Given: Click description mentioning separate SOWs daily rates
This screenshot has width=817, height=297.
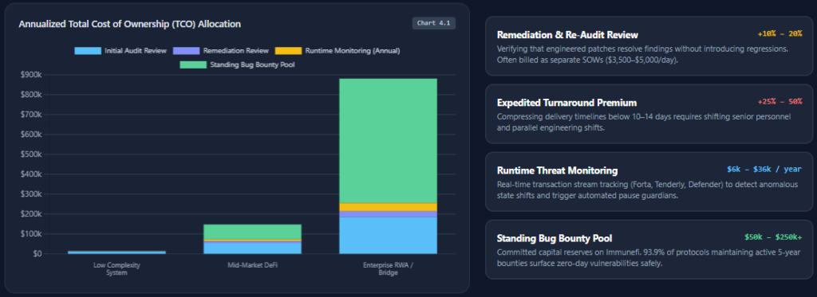Looking at the screenshot, I should click(x=642, y=54).
